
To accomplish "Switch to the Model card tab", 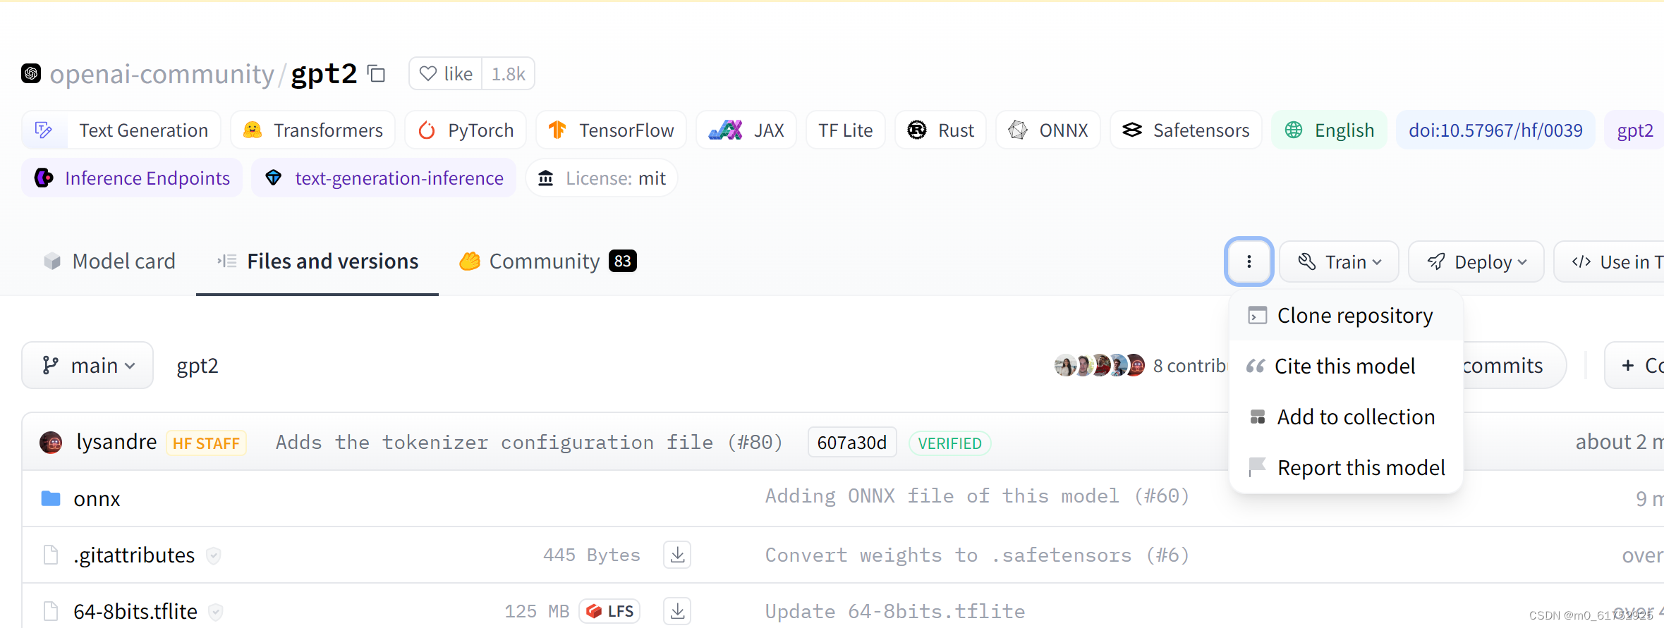I will 109,261.
